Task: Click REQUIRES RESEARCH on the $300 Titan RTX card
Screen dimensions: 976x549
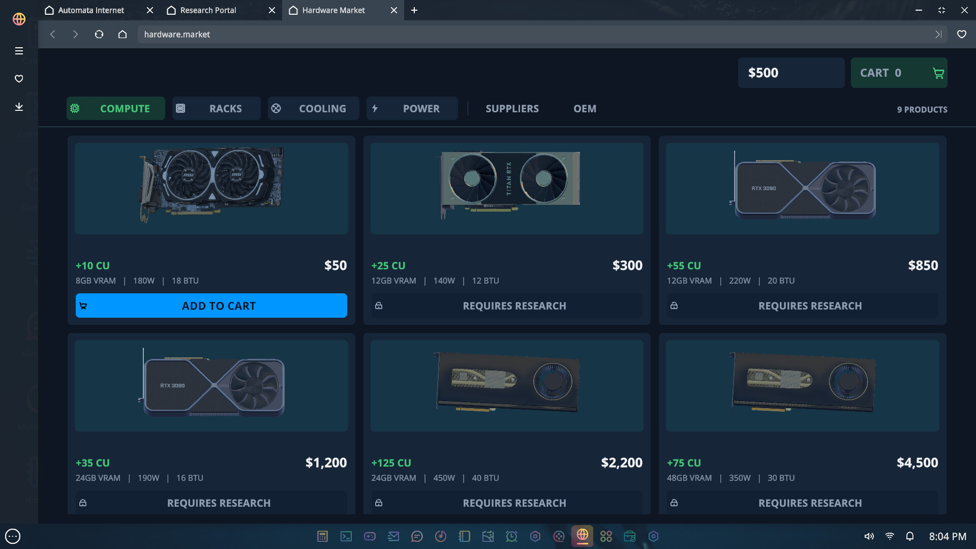Action: [507, 306]
